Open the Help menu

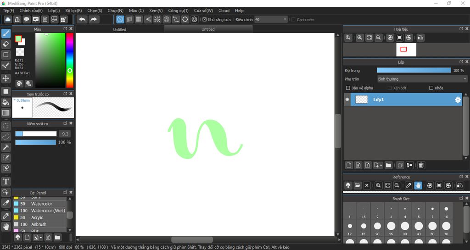pyautogui.click(x=239, y=11)
